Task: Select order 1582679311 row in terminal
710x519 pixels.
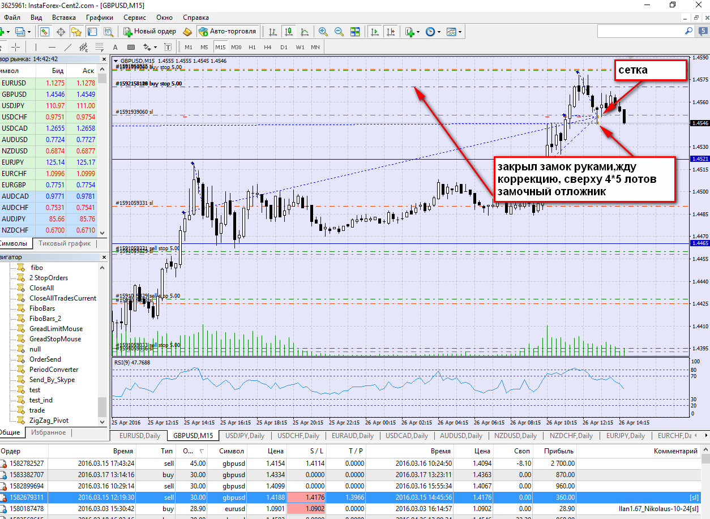Action: pyautogui.click(x=351, y=497)
